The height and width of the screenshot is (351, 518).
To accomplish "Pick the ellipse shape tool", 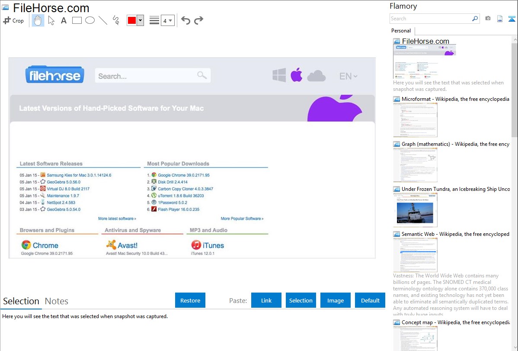I will pos(90,20).
